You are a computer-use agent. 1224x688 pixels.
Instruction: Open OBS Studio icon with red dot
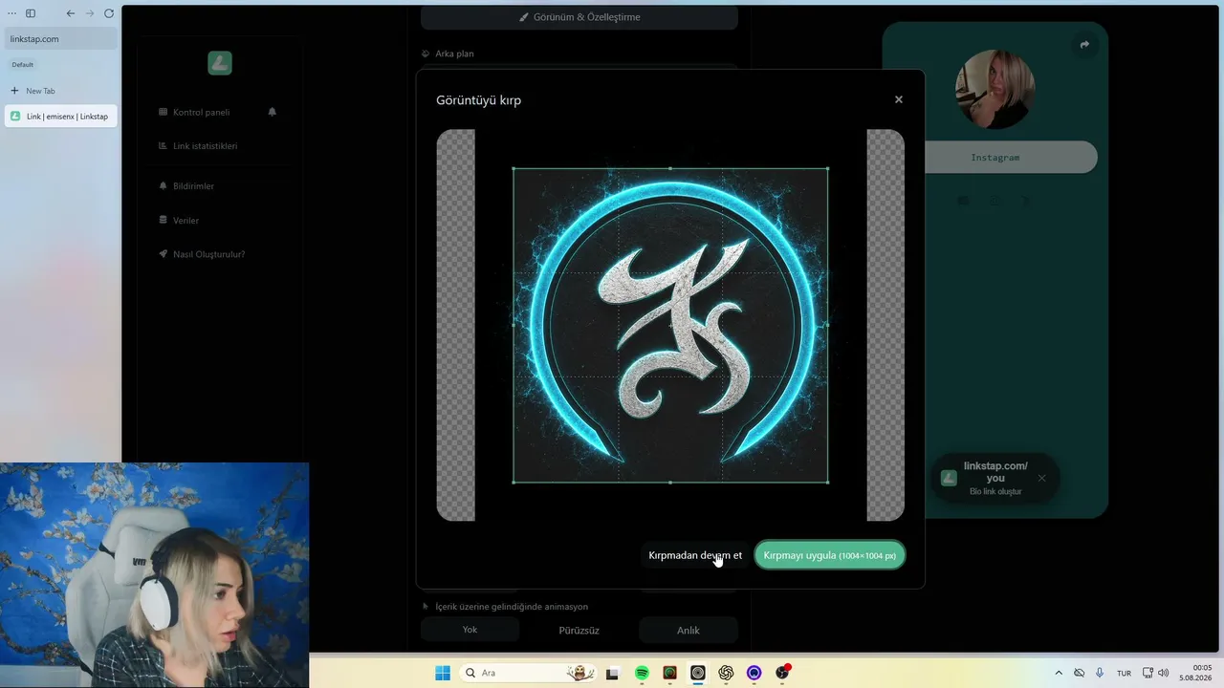(x=782, y=673)
